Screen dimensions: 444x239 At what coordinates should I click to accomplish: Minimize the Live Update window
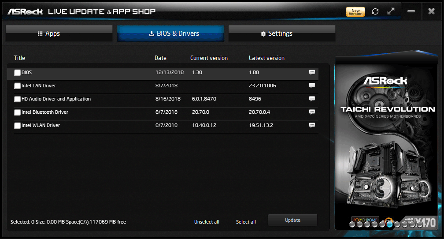pyautogui.click(x=411, y=11)
